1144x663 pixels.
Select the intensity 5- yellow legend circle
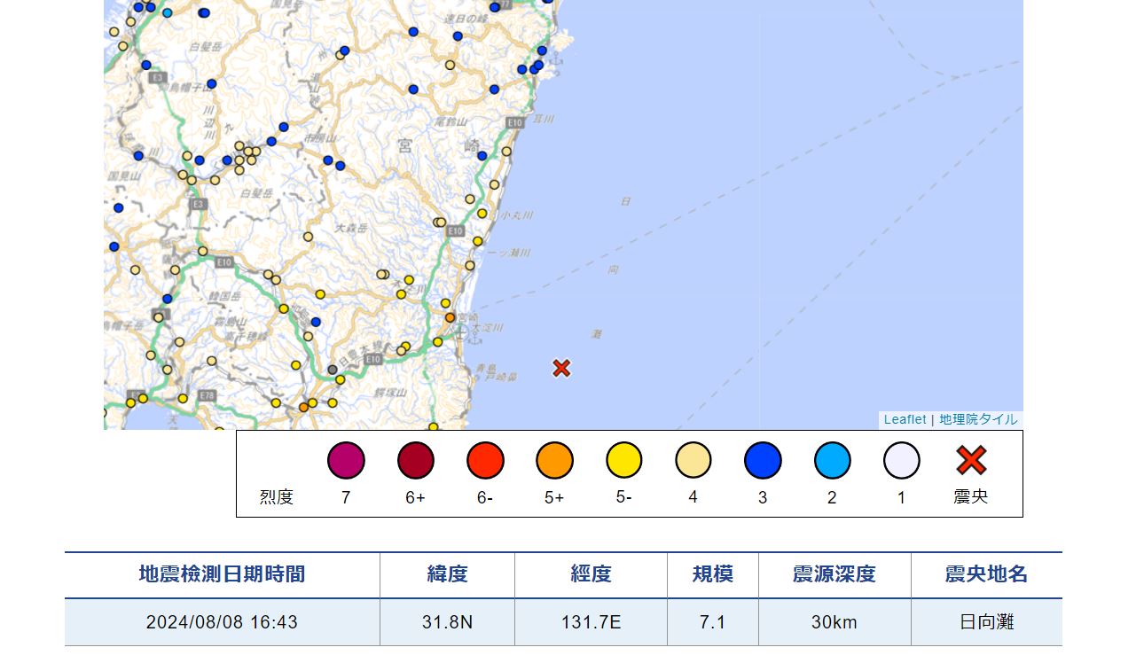click(x=624, y=460)
